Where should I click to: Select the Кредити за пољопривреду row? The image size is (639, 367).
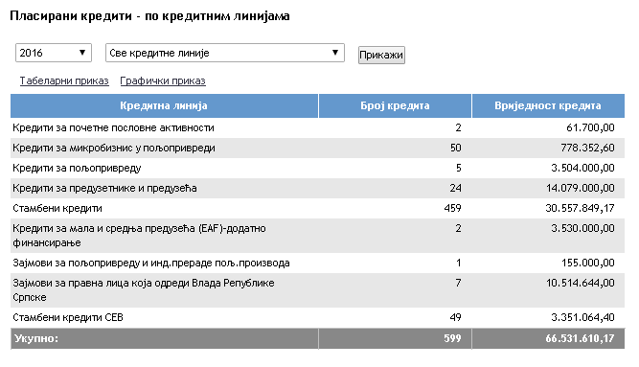pos(317,168)
